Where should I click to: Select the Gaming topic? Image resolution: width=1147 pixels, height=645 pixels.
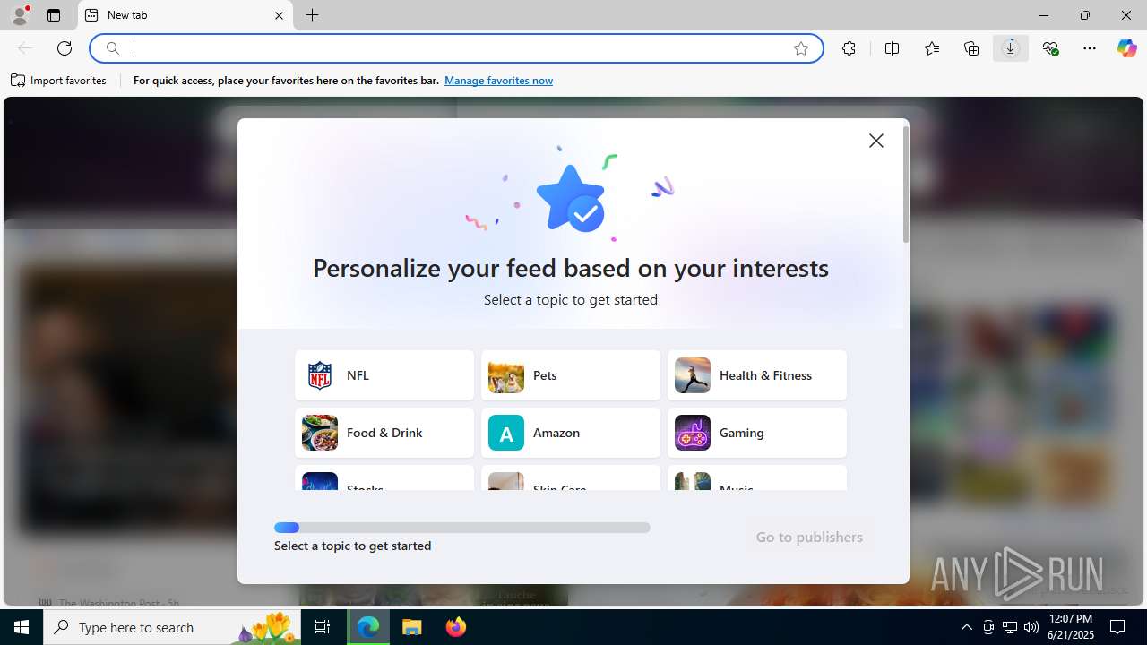pos(757,433)
